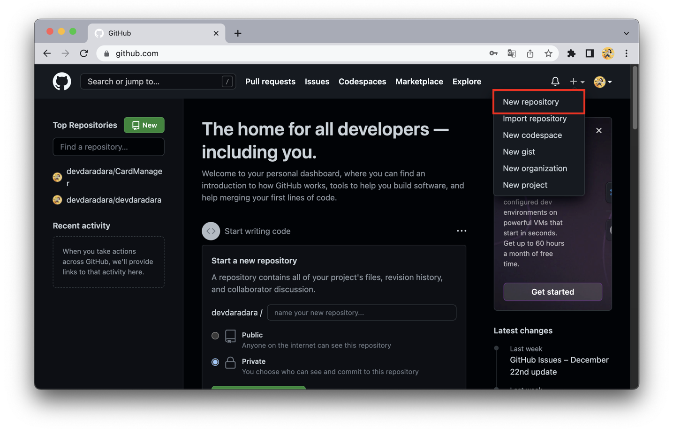The width and height of the screenshot is (696, 435).
Task: Dismiss the Codespaces promo card
Action: 599,130
